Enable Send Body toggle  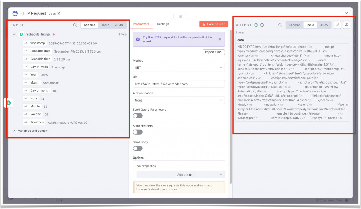click(138, 148)
